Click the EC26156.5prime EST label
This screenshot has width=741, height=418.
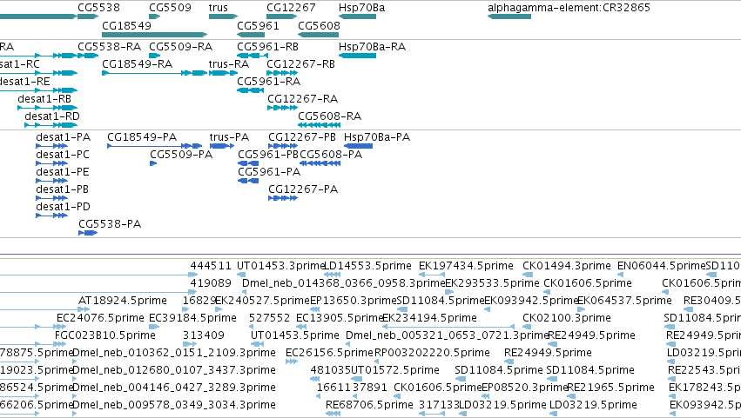pos(329,354)
